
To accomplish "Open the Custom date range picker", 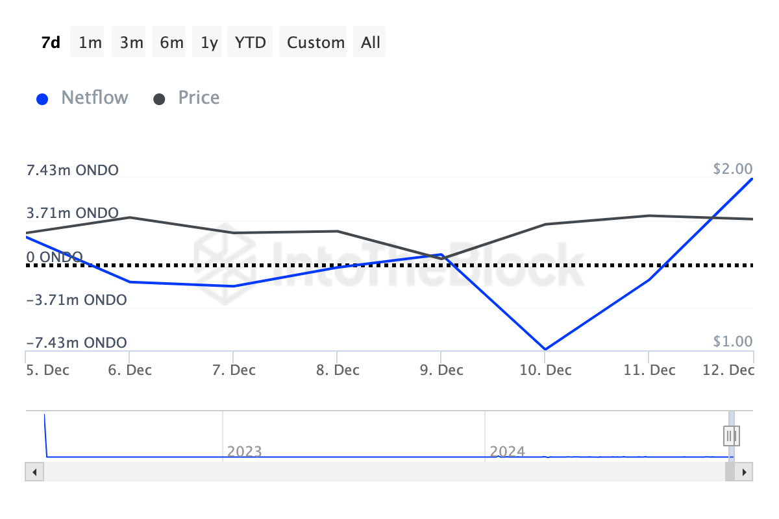I will coord(315,42).
